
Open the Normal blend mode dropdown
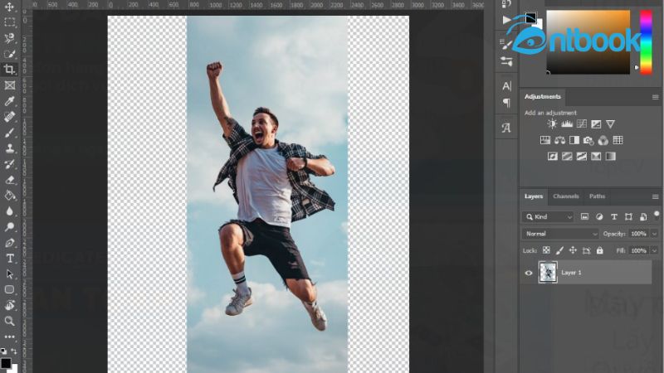(560, 234)
